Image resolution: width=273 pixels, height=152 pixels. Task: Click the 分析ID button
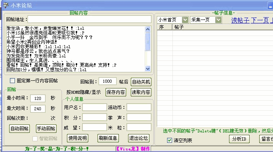[x=239, y=139]
